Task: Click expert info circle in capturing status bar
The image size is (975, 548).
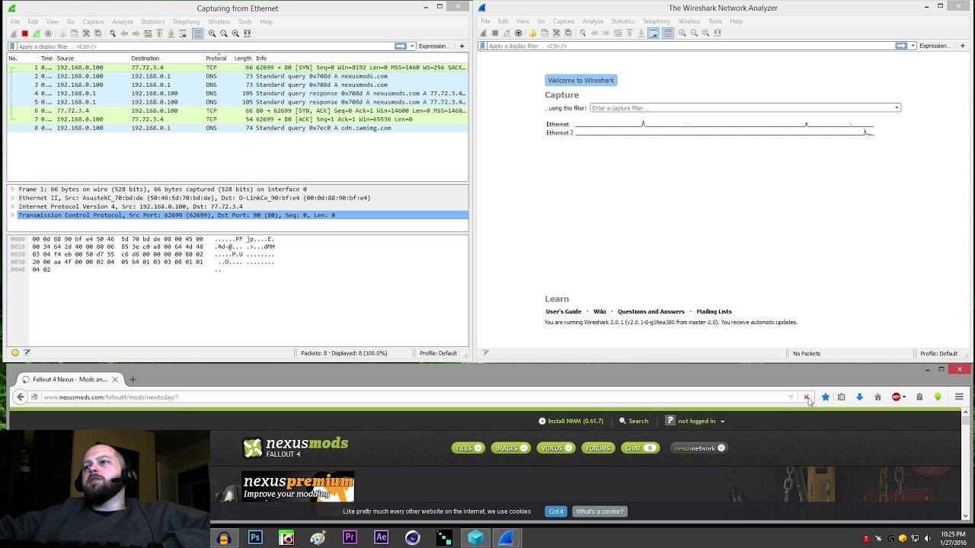Action: coord(14,353)
